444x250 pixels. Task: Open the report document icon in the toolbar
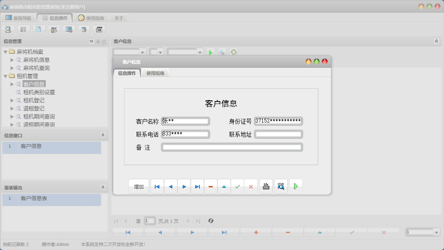(x=38, y=29)
